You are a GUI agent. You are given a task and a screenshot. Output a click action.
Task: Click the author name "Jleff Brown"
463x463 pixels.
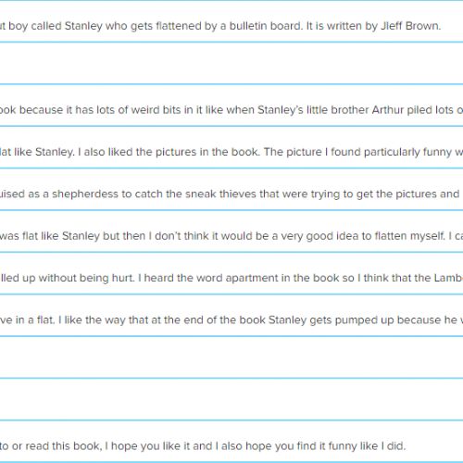(x=409, y=26)
